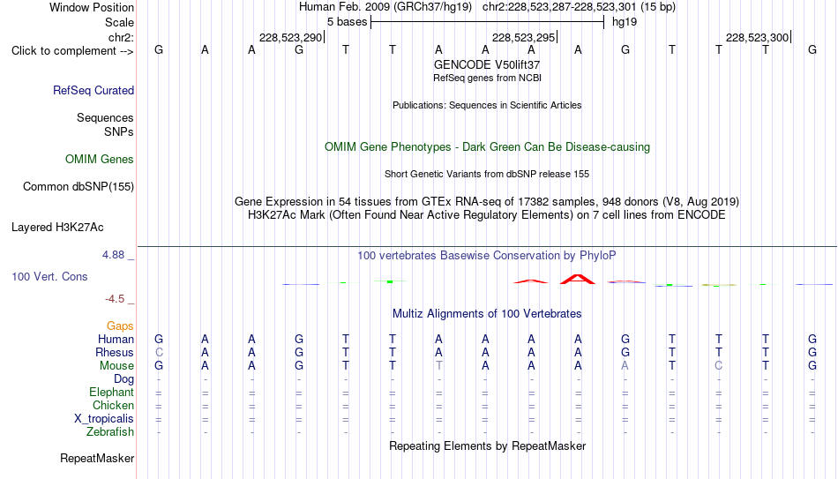Open the 100 Vert. Cons track label
This screenshot has width=838, height=479.
tap(49, 276)
